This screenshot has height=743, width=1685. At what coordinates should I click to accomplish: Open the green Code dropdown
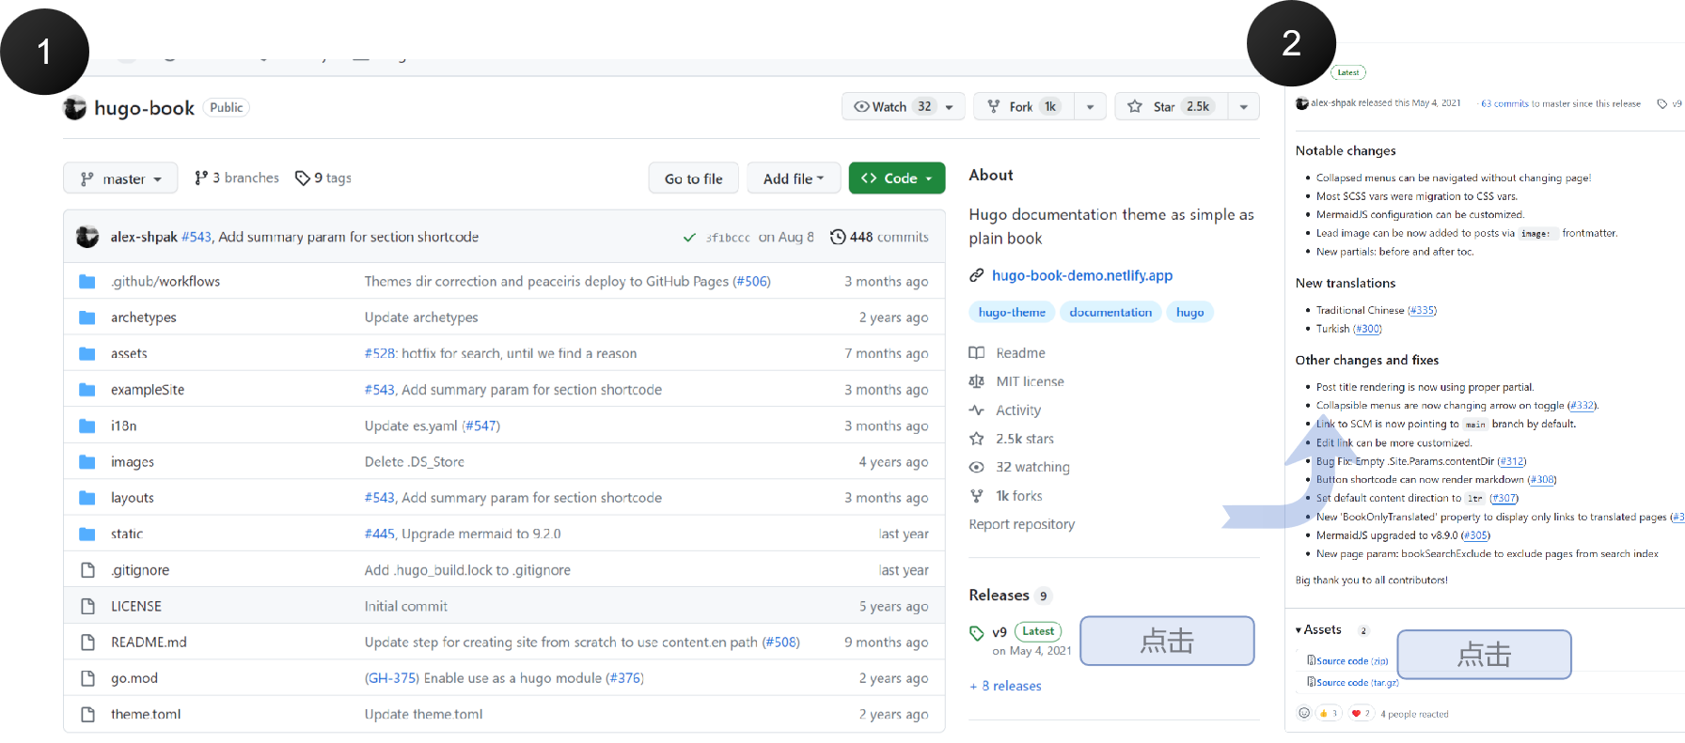(x=897, y=178)
